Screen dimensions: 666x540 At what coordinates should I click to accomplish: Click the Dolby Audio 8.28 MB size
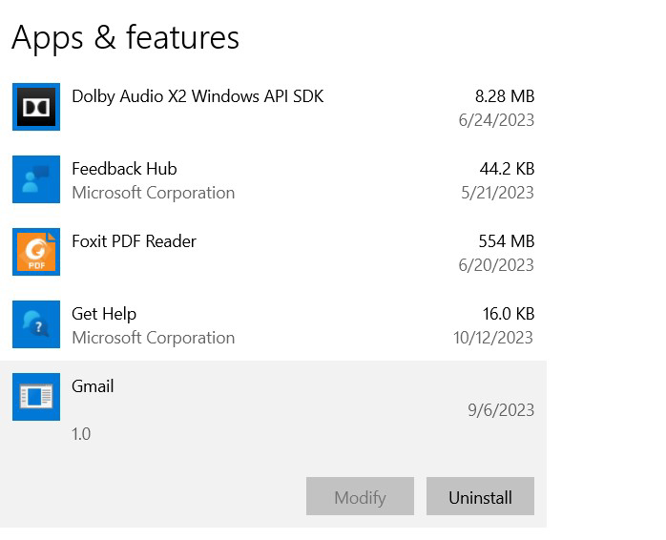[x=504, y=96]
